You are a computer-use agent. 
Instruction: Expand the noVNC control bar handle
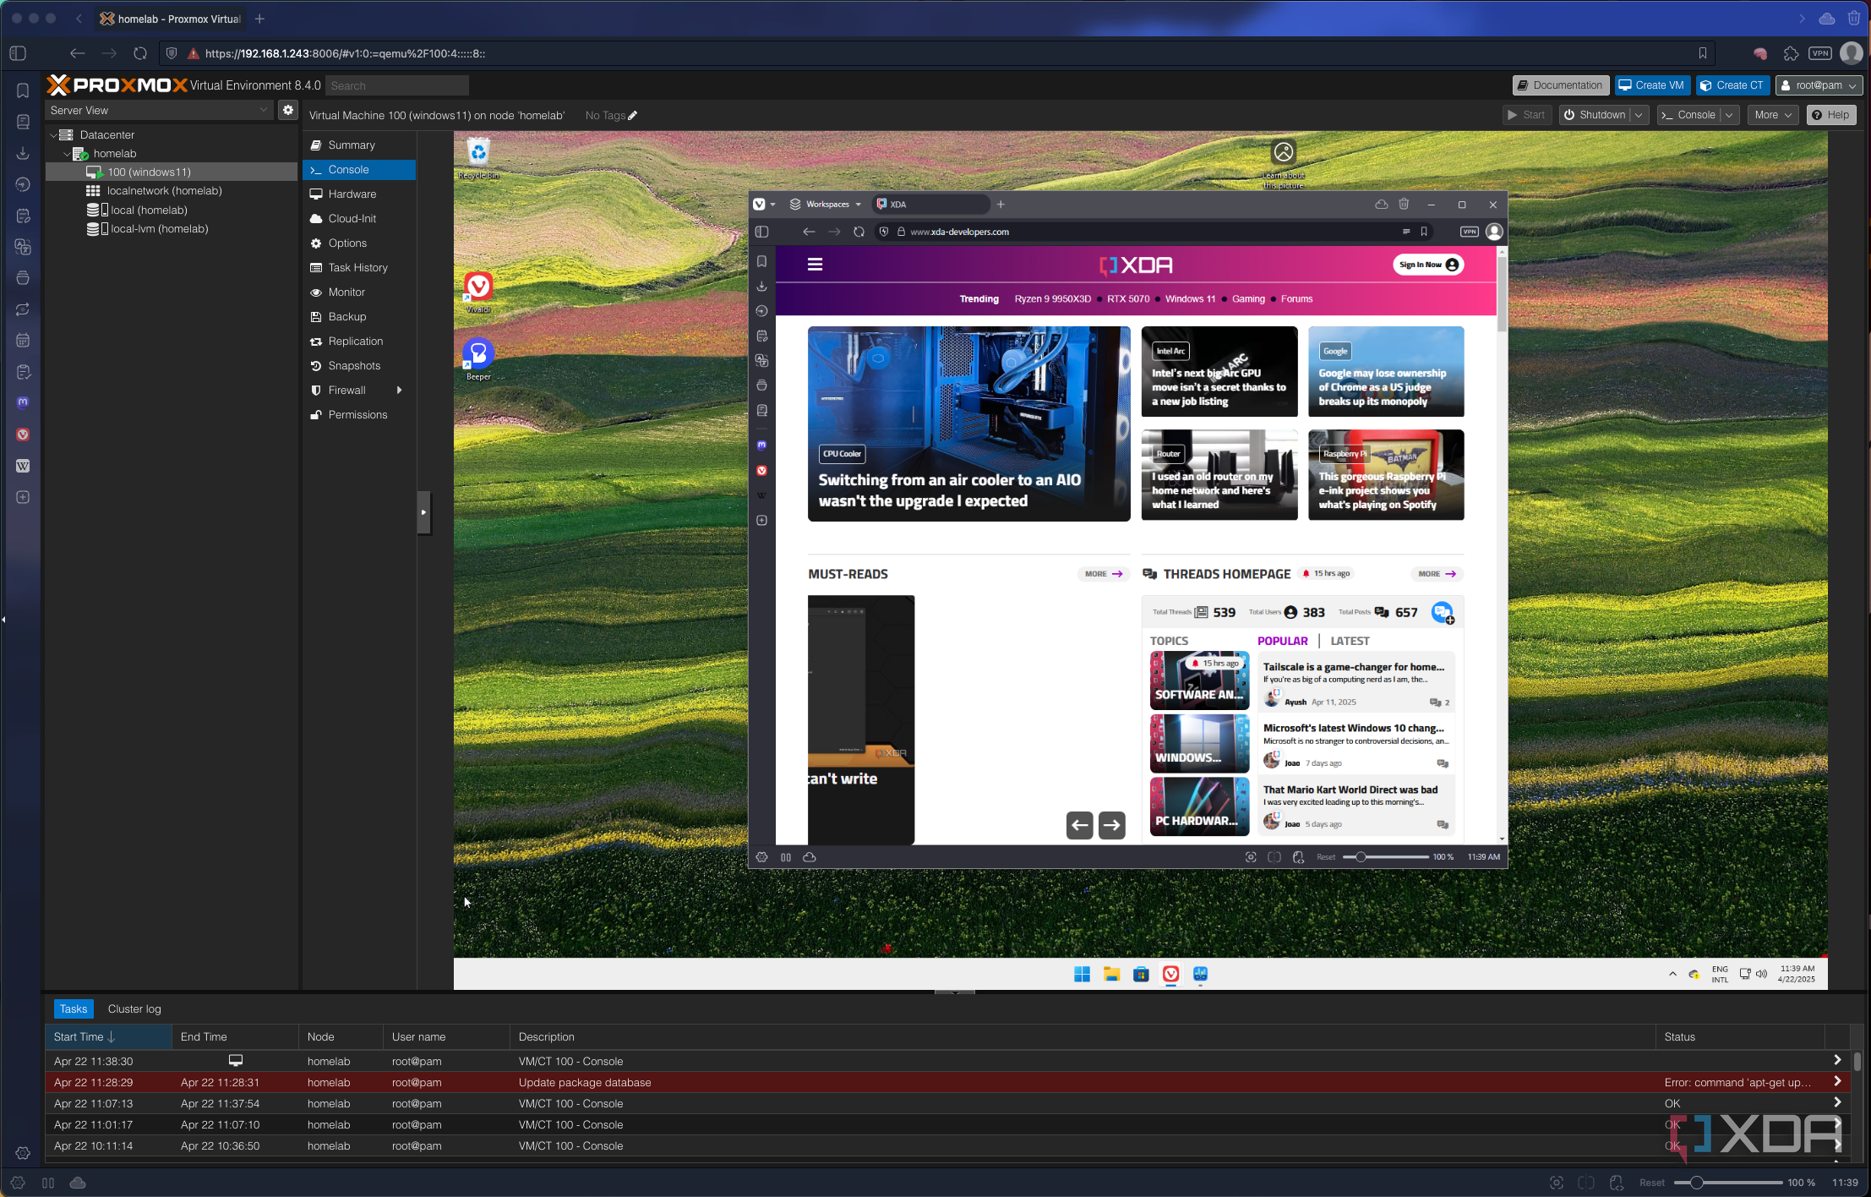[424, 512]
